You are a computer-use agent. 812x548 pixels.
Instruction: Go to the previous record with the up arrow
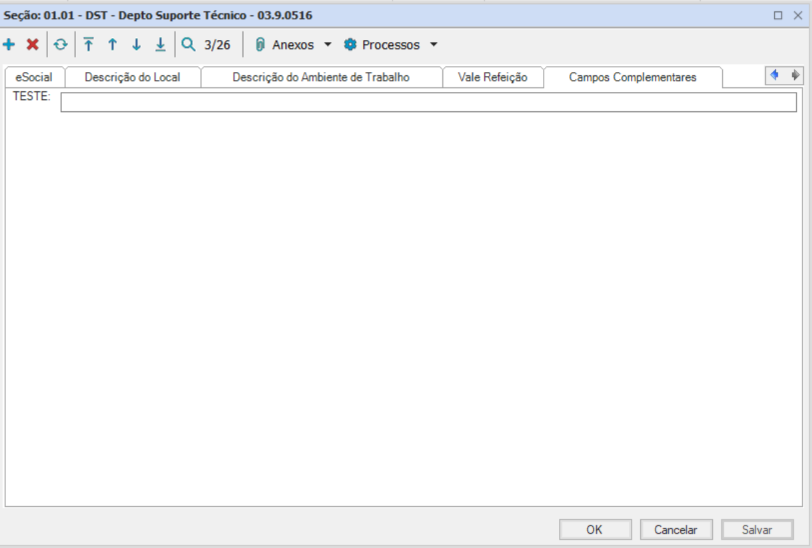[x=113, y=45]
